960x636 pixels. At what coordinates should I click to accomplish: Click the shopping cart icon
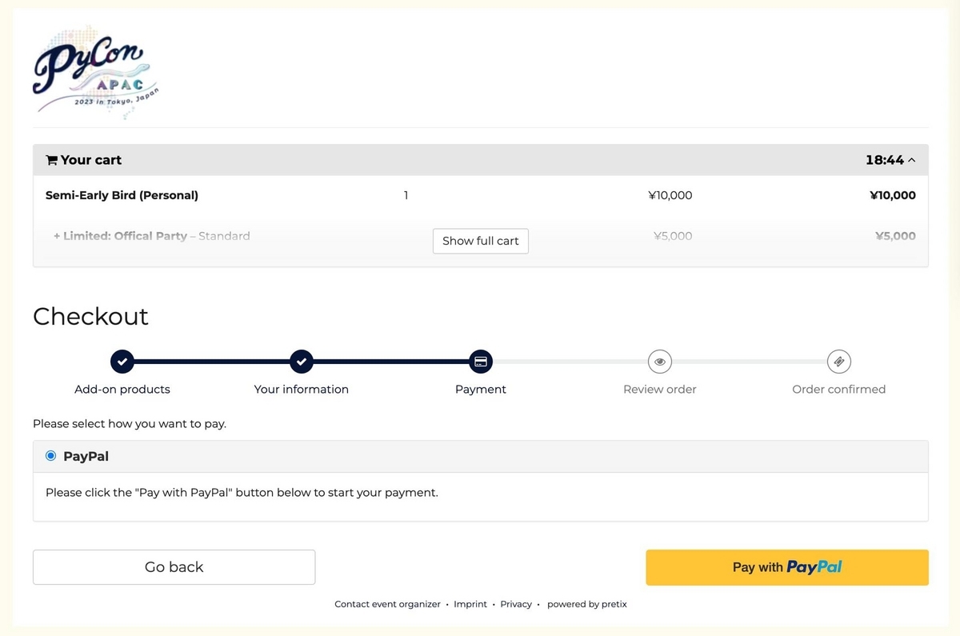(52, 160)
